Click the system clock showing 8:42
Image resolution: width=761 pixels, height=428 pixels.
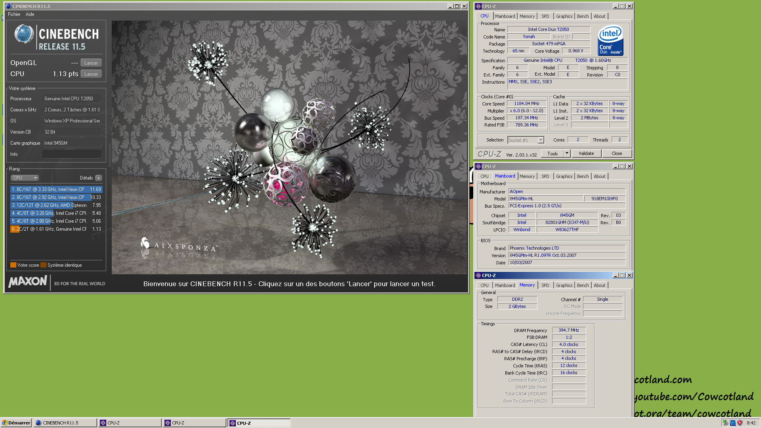point(751,423)
